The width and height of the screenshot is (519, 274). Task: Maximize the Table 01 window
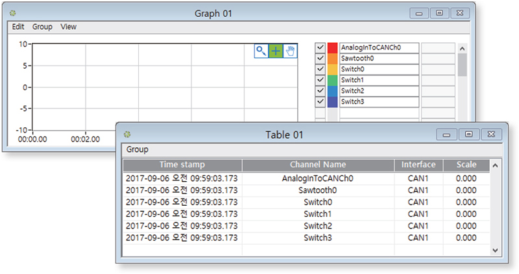coord(468,134)
